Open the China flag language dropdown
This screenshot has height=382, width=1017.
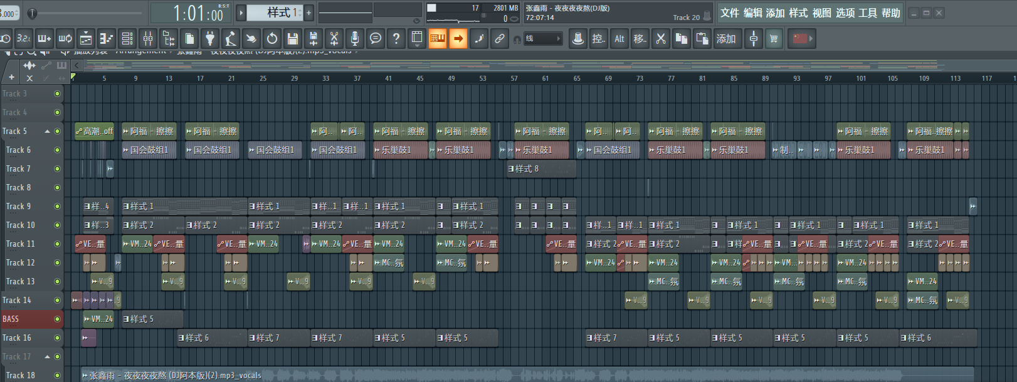click(x=803, y=39)
